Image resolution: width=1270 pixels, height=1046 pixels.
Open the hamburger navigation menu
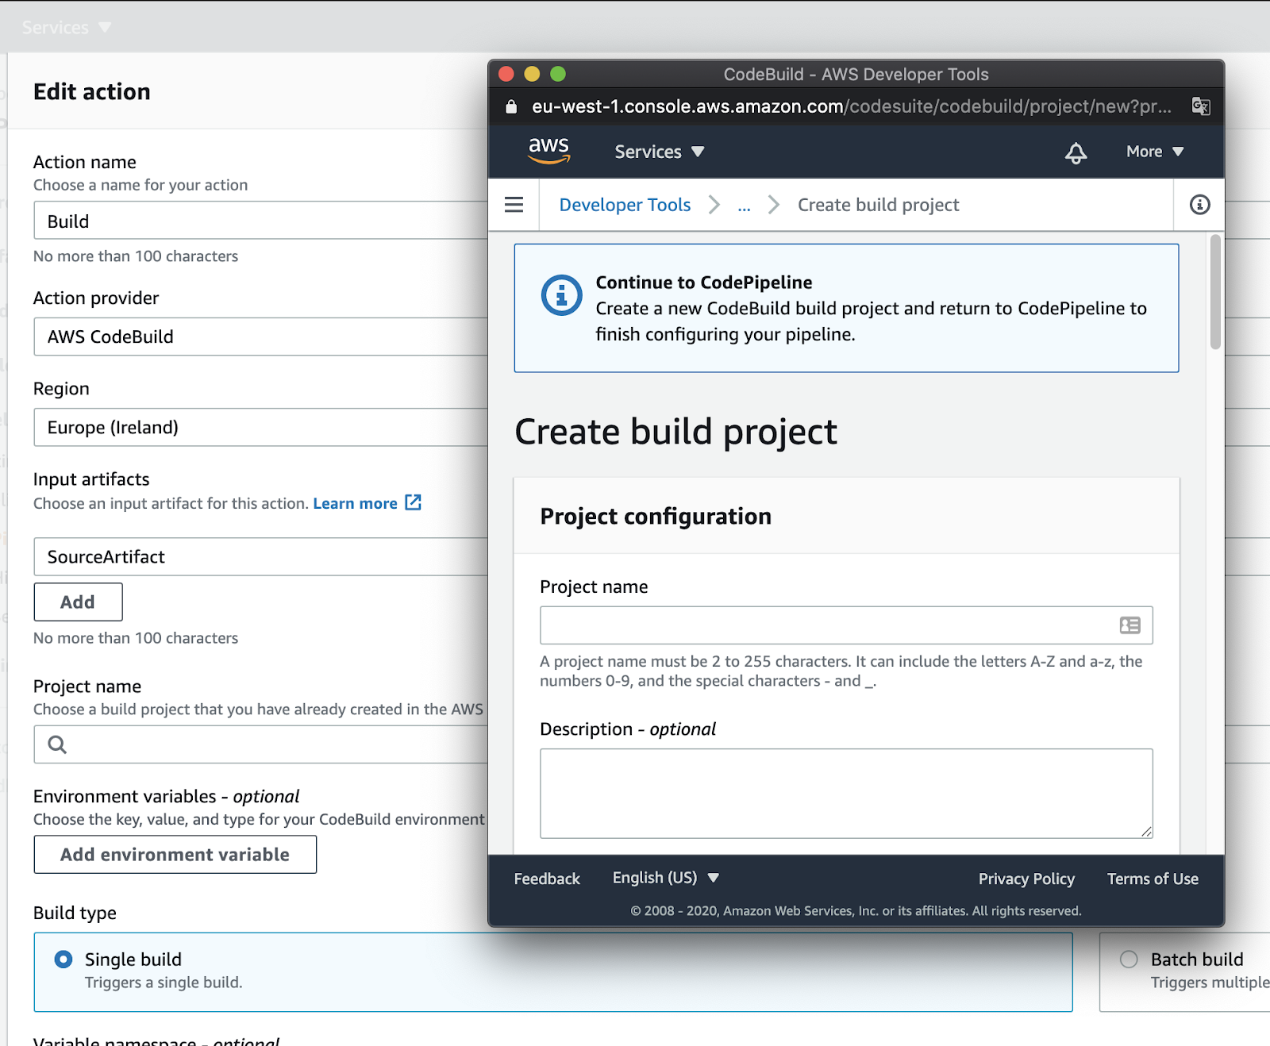[x=514, y=205]
